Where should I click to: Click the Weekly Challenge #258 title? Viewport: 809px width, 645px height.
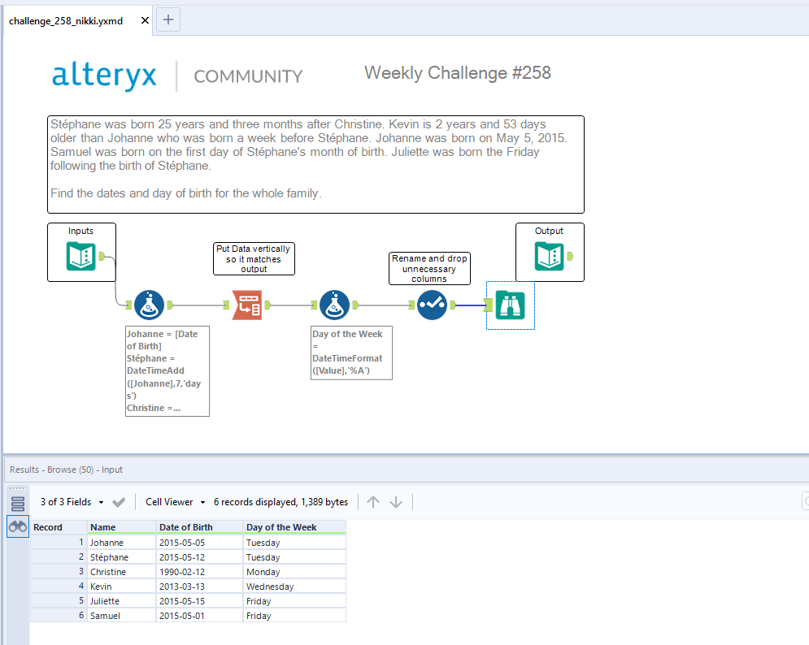coord(458,72)
